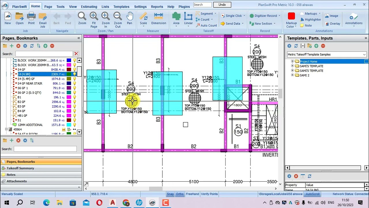369x208 pixels.
Task: Click the Print icon in Job group
Action: pyautogui.click(x=31, y=18)
